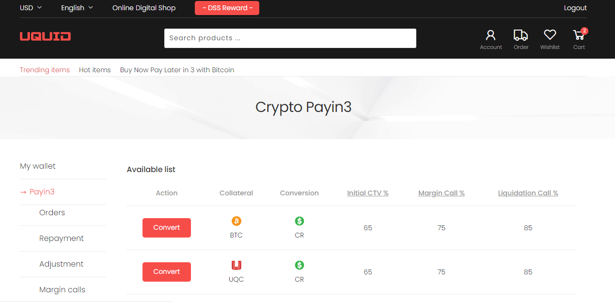Click BTC row Margin Call value 75
The height and width of the screenshot is (302, 615).
pos(442,228)
